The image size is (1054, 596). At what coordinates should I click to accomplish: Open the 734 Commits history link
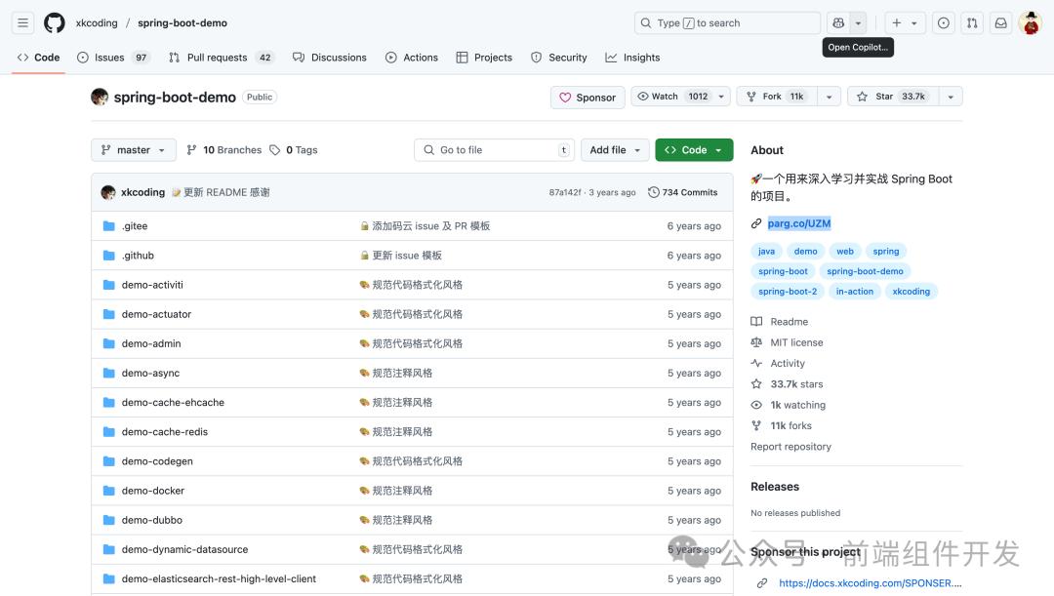(683, 192)
